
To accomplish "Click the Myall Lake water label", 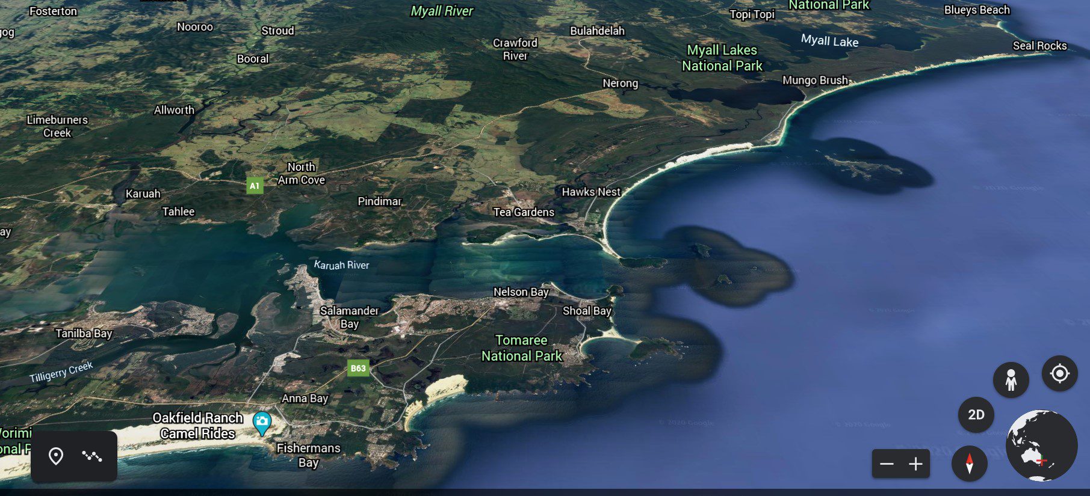I will click(x=830, y=40).
